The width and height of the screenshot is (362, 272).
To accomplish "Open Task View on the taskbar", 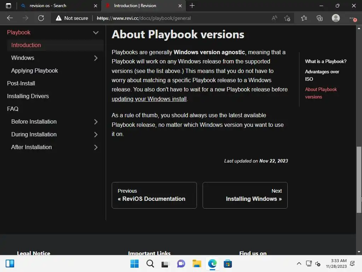I will [165, 263].
